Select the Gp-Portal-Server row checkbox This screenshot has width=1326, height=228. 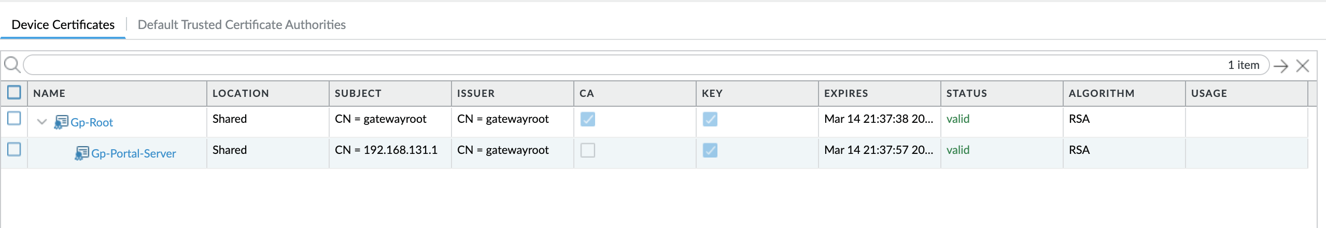tap(14, 150)
